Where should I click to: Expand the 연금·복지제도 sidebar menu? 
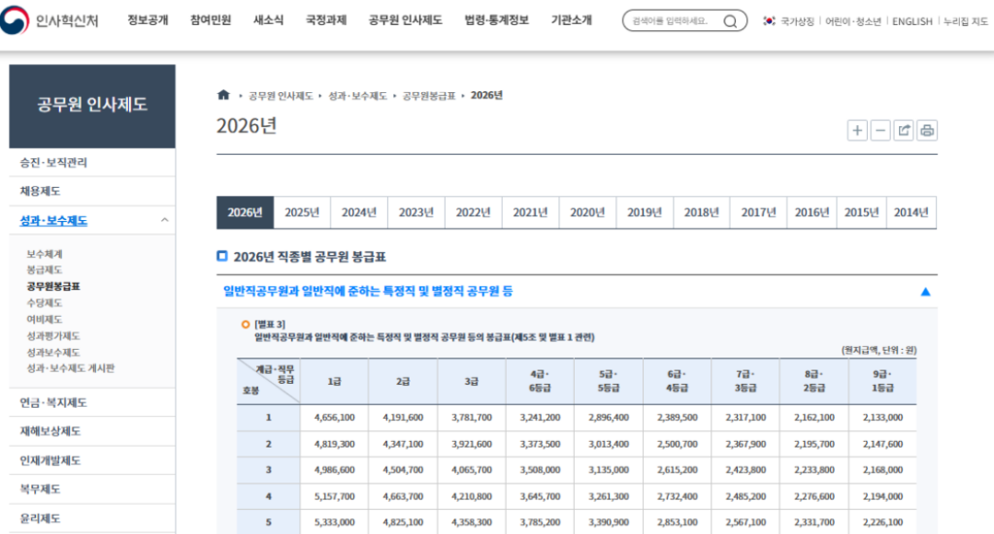54,402
